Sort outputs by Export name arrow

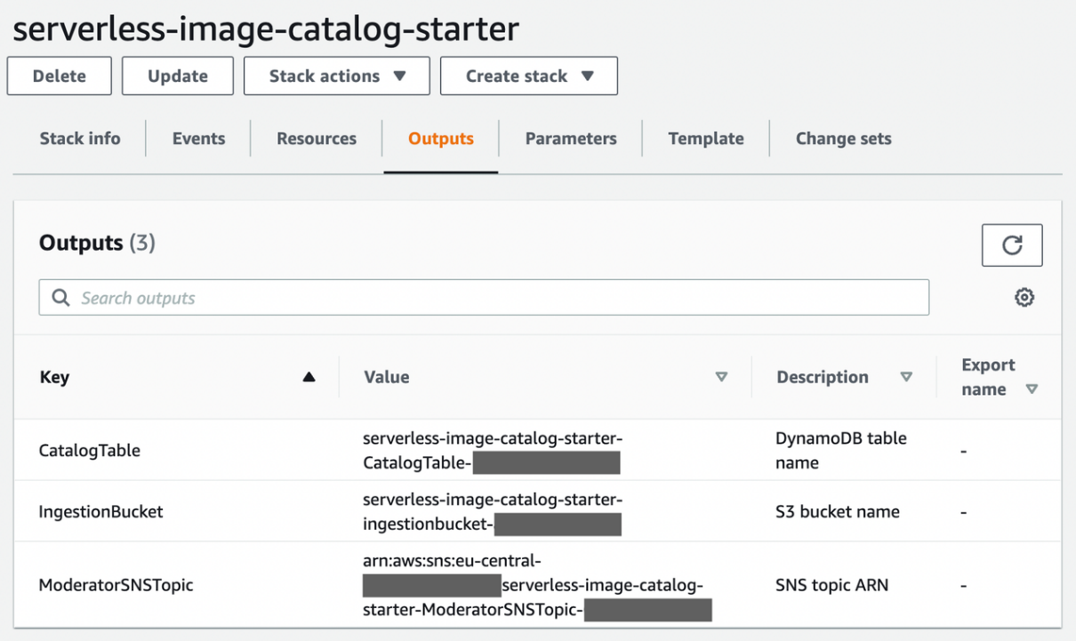pyautogui.click(x=1032, y=389)
